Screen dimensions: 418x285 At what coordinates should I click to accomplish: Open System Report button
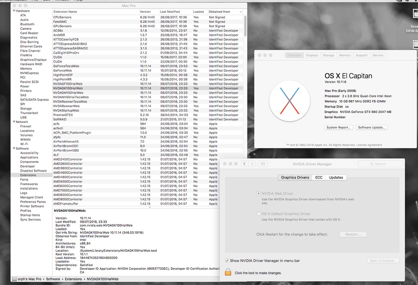click(x=339, y=127)
